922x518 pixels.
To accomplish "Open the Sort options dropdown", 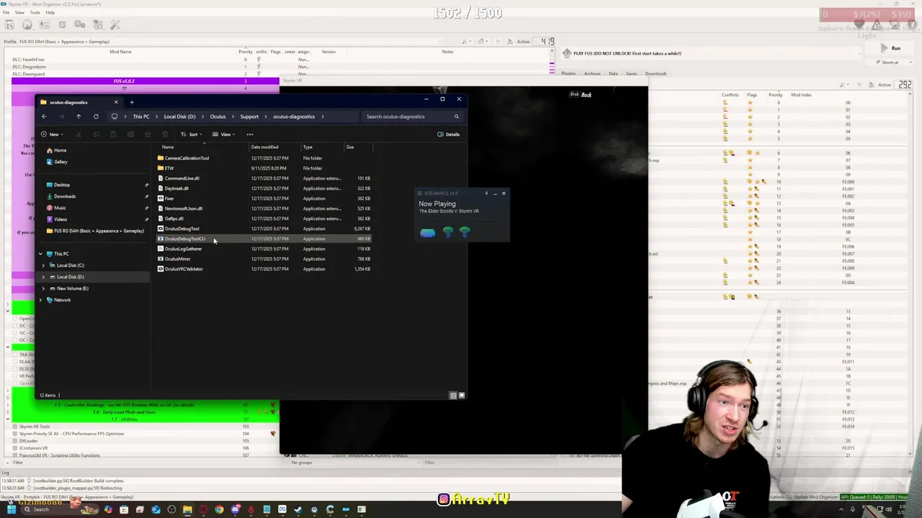I will pos(191,135).
